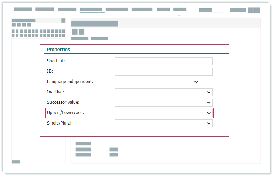Click the Properties section heading
This screenshot has width=274, height=177.
click(x=58, y=49)
